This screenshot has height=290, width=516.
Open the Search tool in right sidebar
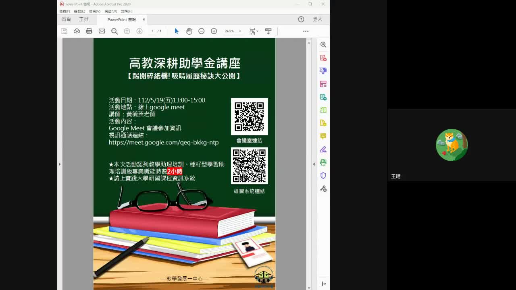pyautogui.click(x=323, y=45)
